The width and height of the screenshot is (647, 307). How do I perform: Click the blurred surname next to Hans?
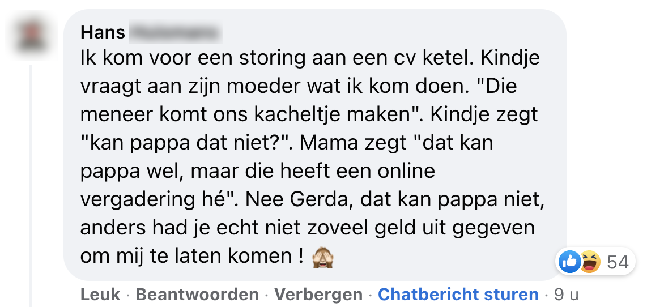(176, 33)
